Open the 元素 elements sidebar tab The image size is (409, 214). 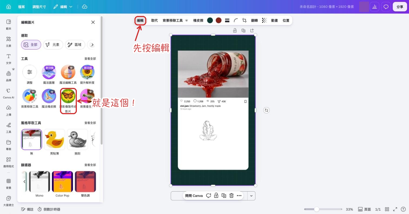point(9,42)
